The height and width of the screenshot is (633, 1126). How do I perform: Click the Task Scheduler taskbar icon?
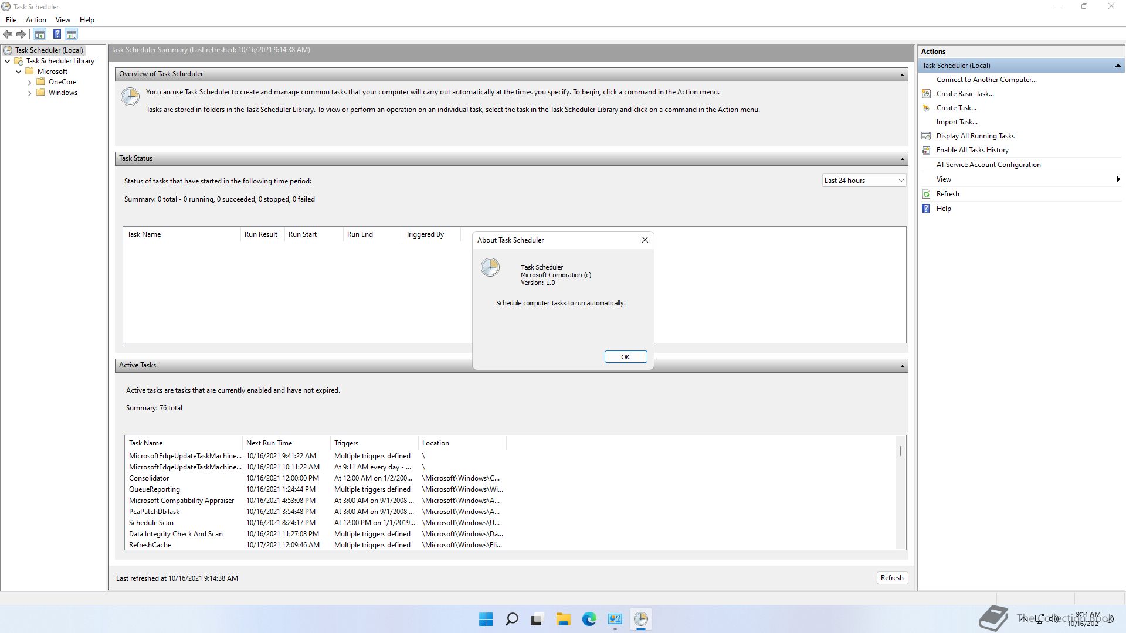640,619
